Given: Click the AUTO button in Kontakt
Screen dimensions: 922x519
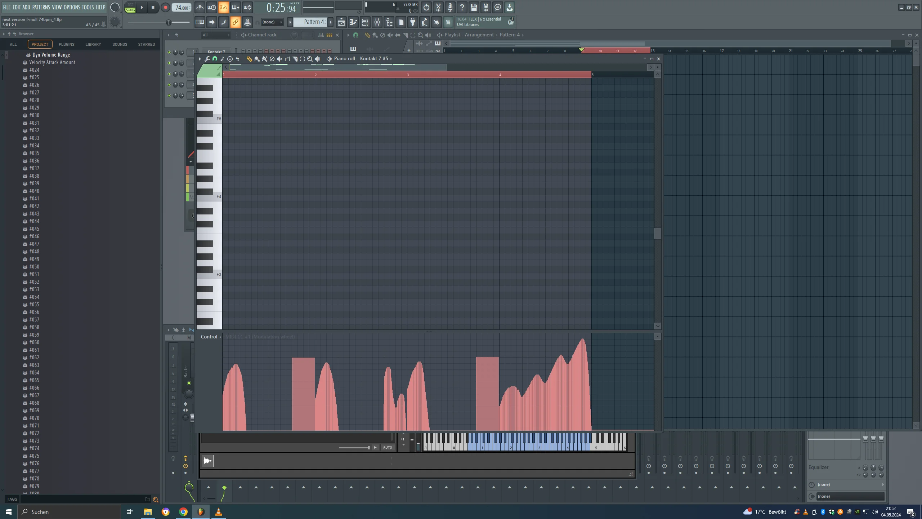Looking at the screenshot, I should click(388, 447).
